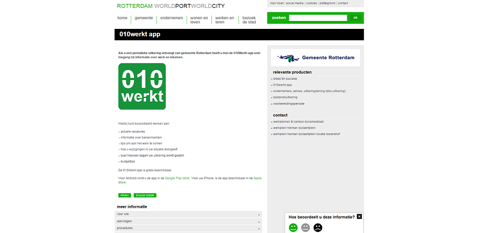Click the green happy smiley rating

293,227
